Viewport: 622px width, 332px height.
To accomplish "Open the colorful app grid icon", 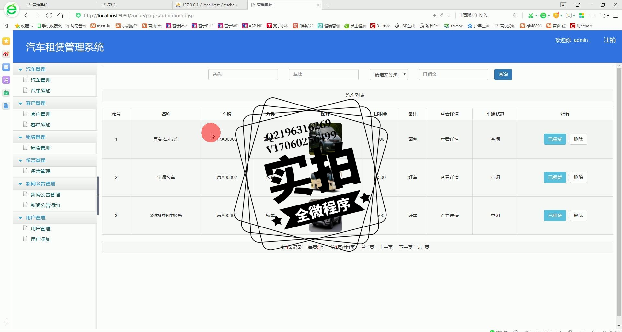I will (x=582, y=15).
